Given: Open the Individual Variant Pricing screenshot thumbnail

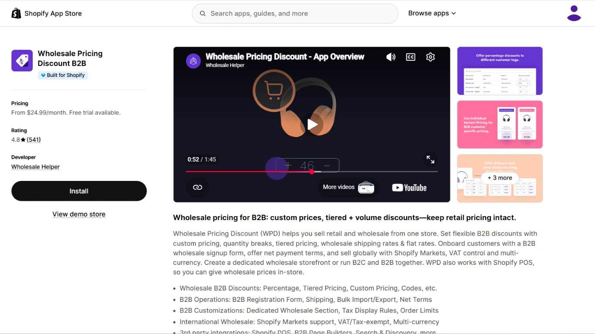Looking at the screenshot, I should pyautogui.click(x=500, y=124).
